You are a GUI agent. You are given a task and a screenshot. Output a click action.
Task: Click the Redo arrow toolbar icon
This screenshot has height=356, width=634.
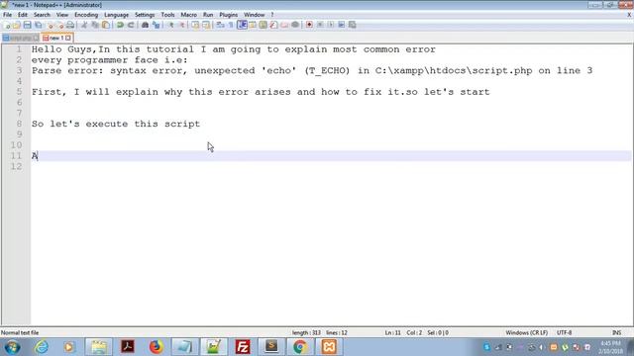pos(131,25)
